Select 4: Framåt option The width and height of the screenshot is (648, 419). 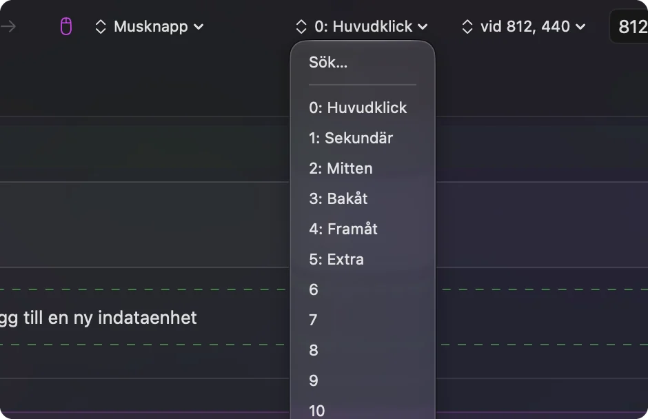point(363,229)
